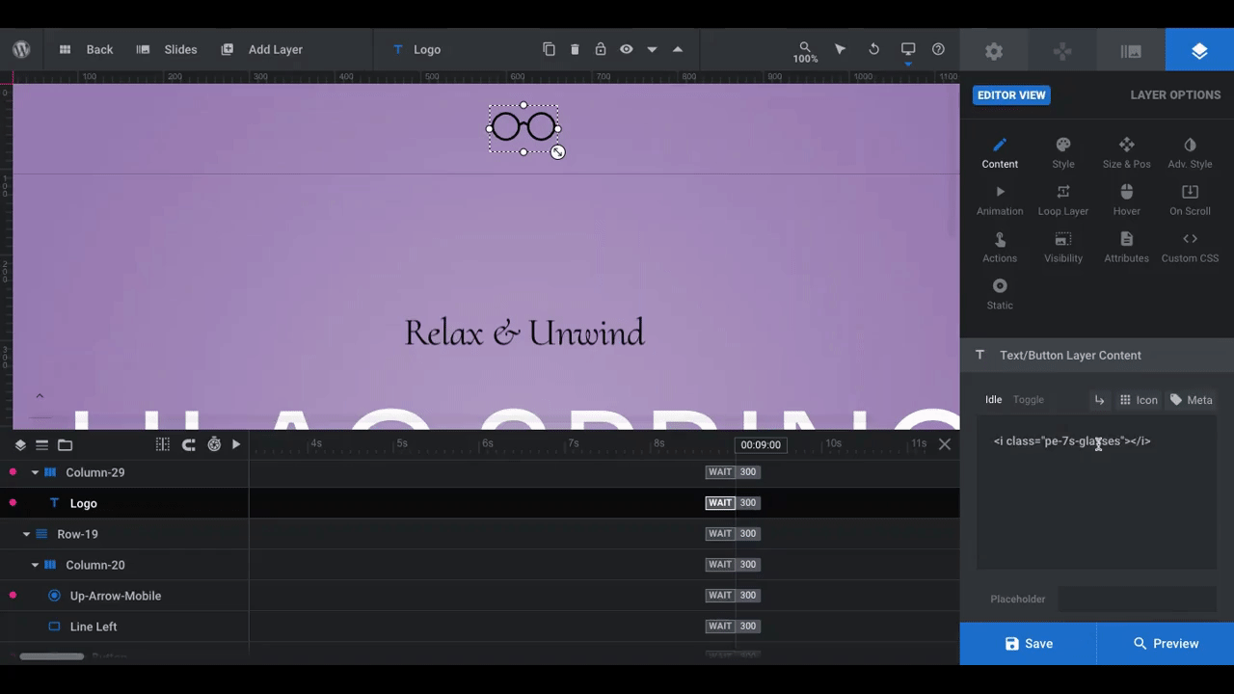Screen dimensions: 1234x694
Task: Select the Idle content state
Action: pyautogui.click(x=993, y=400)
